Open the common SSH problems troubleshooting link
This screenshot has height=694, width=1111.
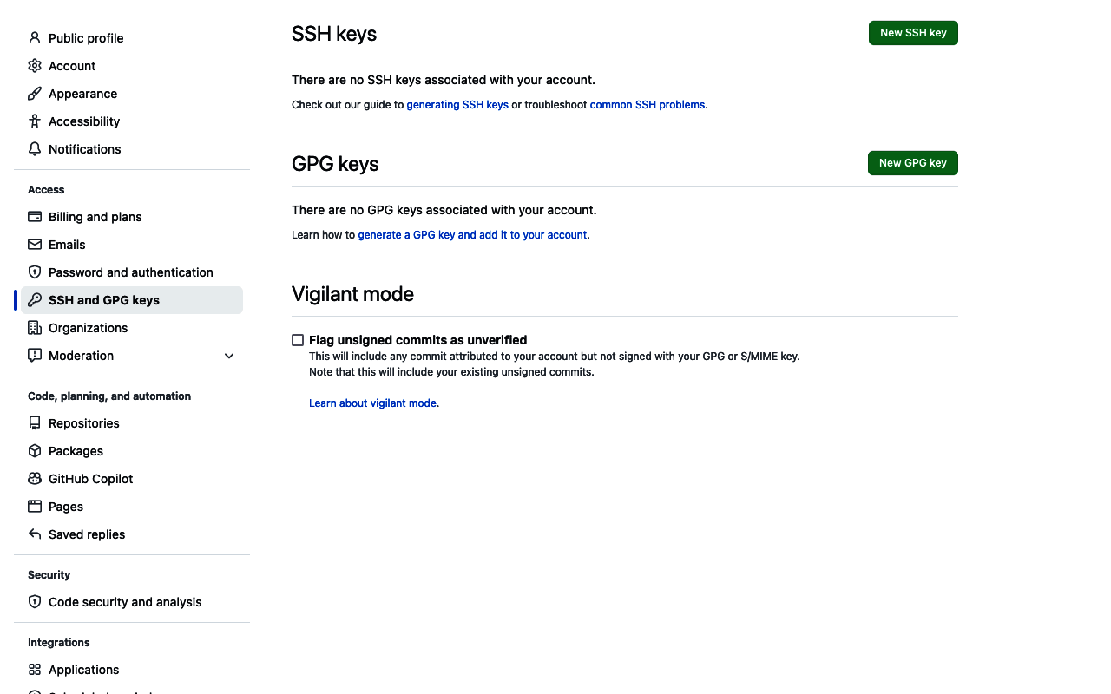click(648, 104)
